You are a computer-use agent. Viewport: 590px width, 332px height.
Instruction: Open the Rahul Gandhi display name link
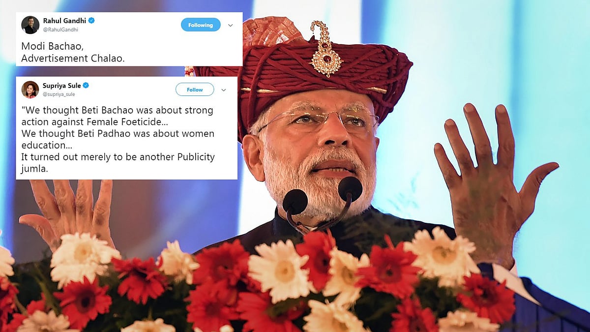click(x=64, y=21)
